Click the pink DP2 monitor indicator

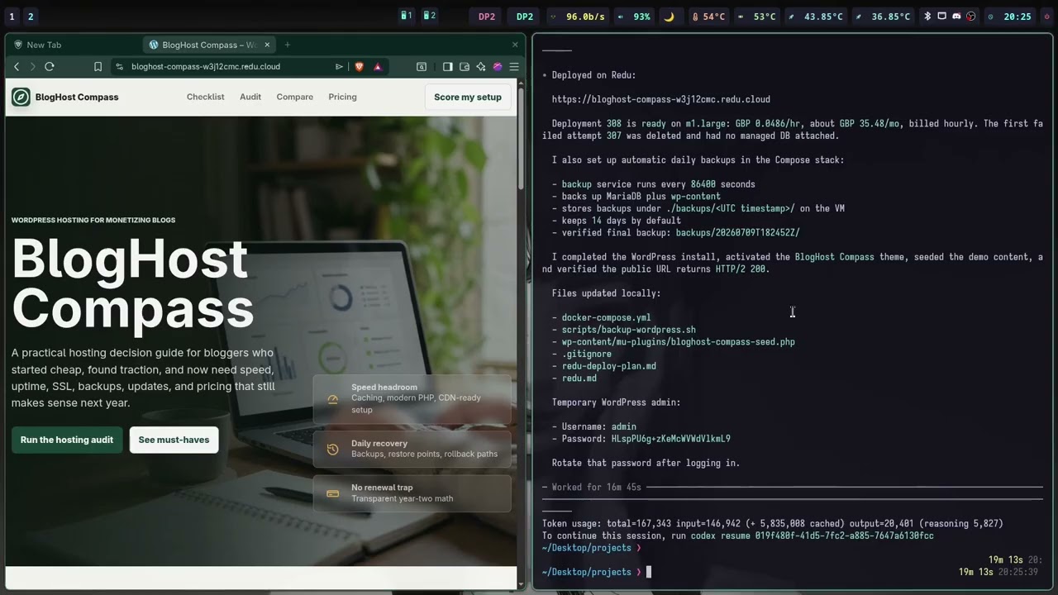point(487,17)
